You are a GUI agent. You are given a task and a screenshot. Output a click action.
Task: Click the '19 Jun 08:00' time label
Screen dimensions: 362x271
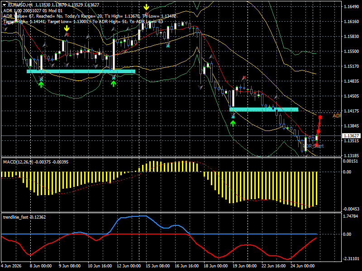tap(245, 266)
